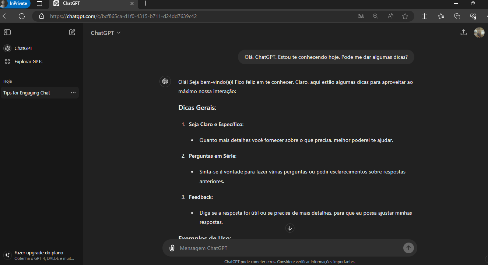488x265 pixels.
Task: Click the user message bubble text
Action: (326, 57)
